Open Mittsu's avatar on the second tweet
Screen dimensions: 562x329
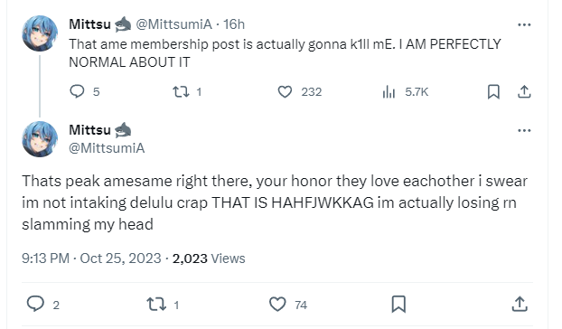(40, 139)
